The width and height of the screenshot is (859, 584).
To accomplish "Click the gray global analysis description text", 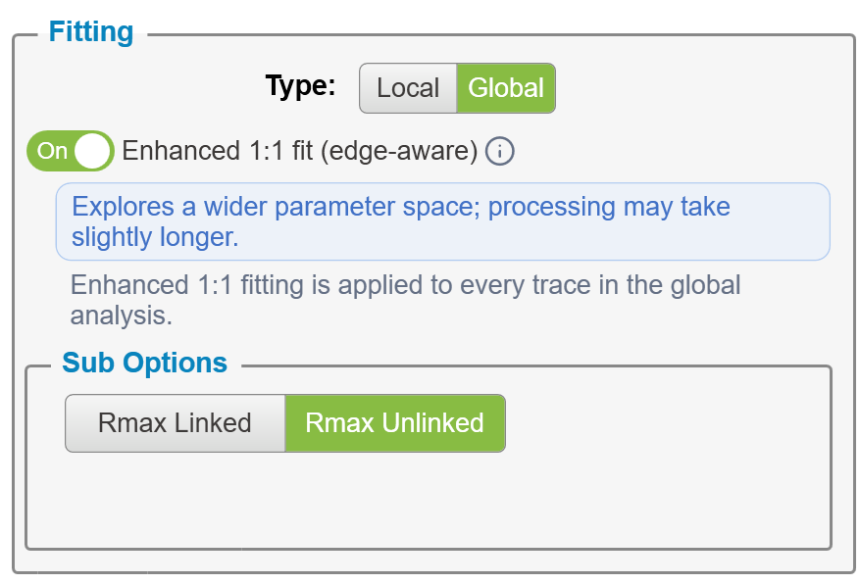I will [x=405, y=300].
